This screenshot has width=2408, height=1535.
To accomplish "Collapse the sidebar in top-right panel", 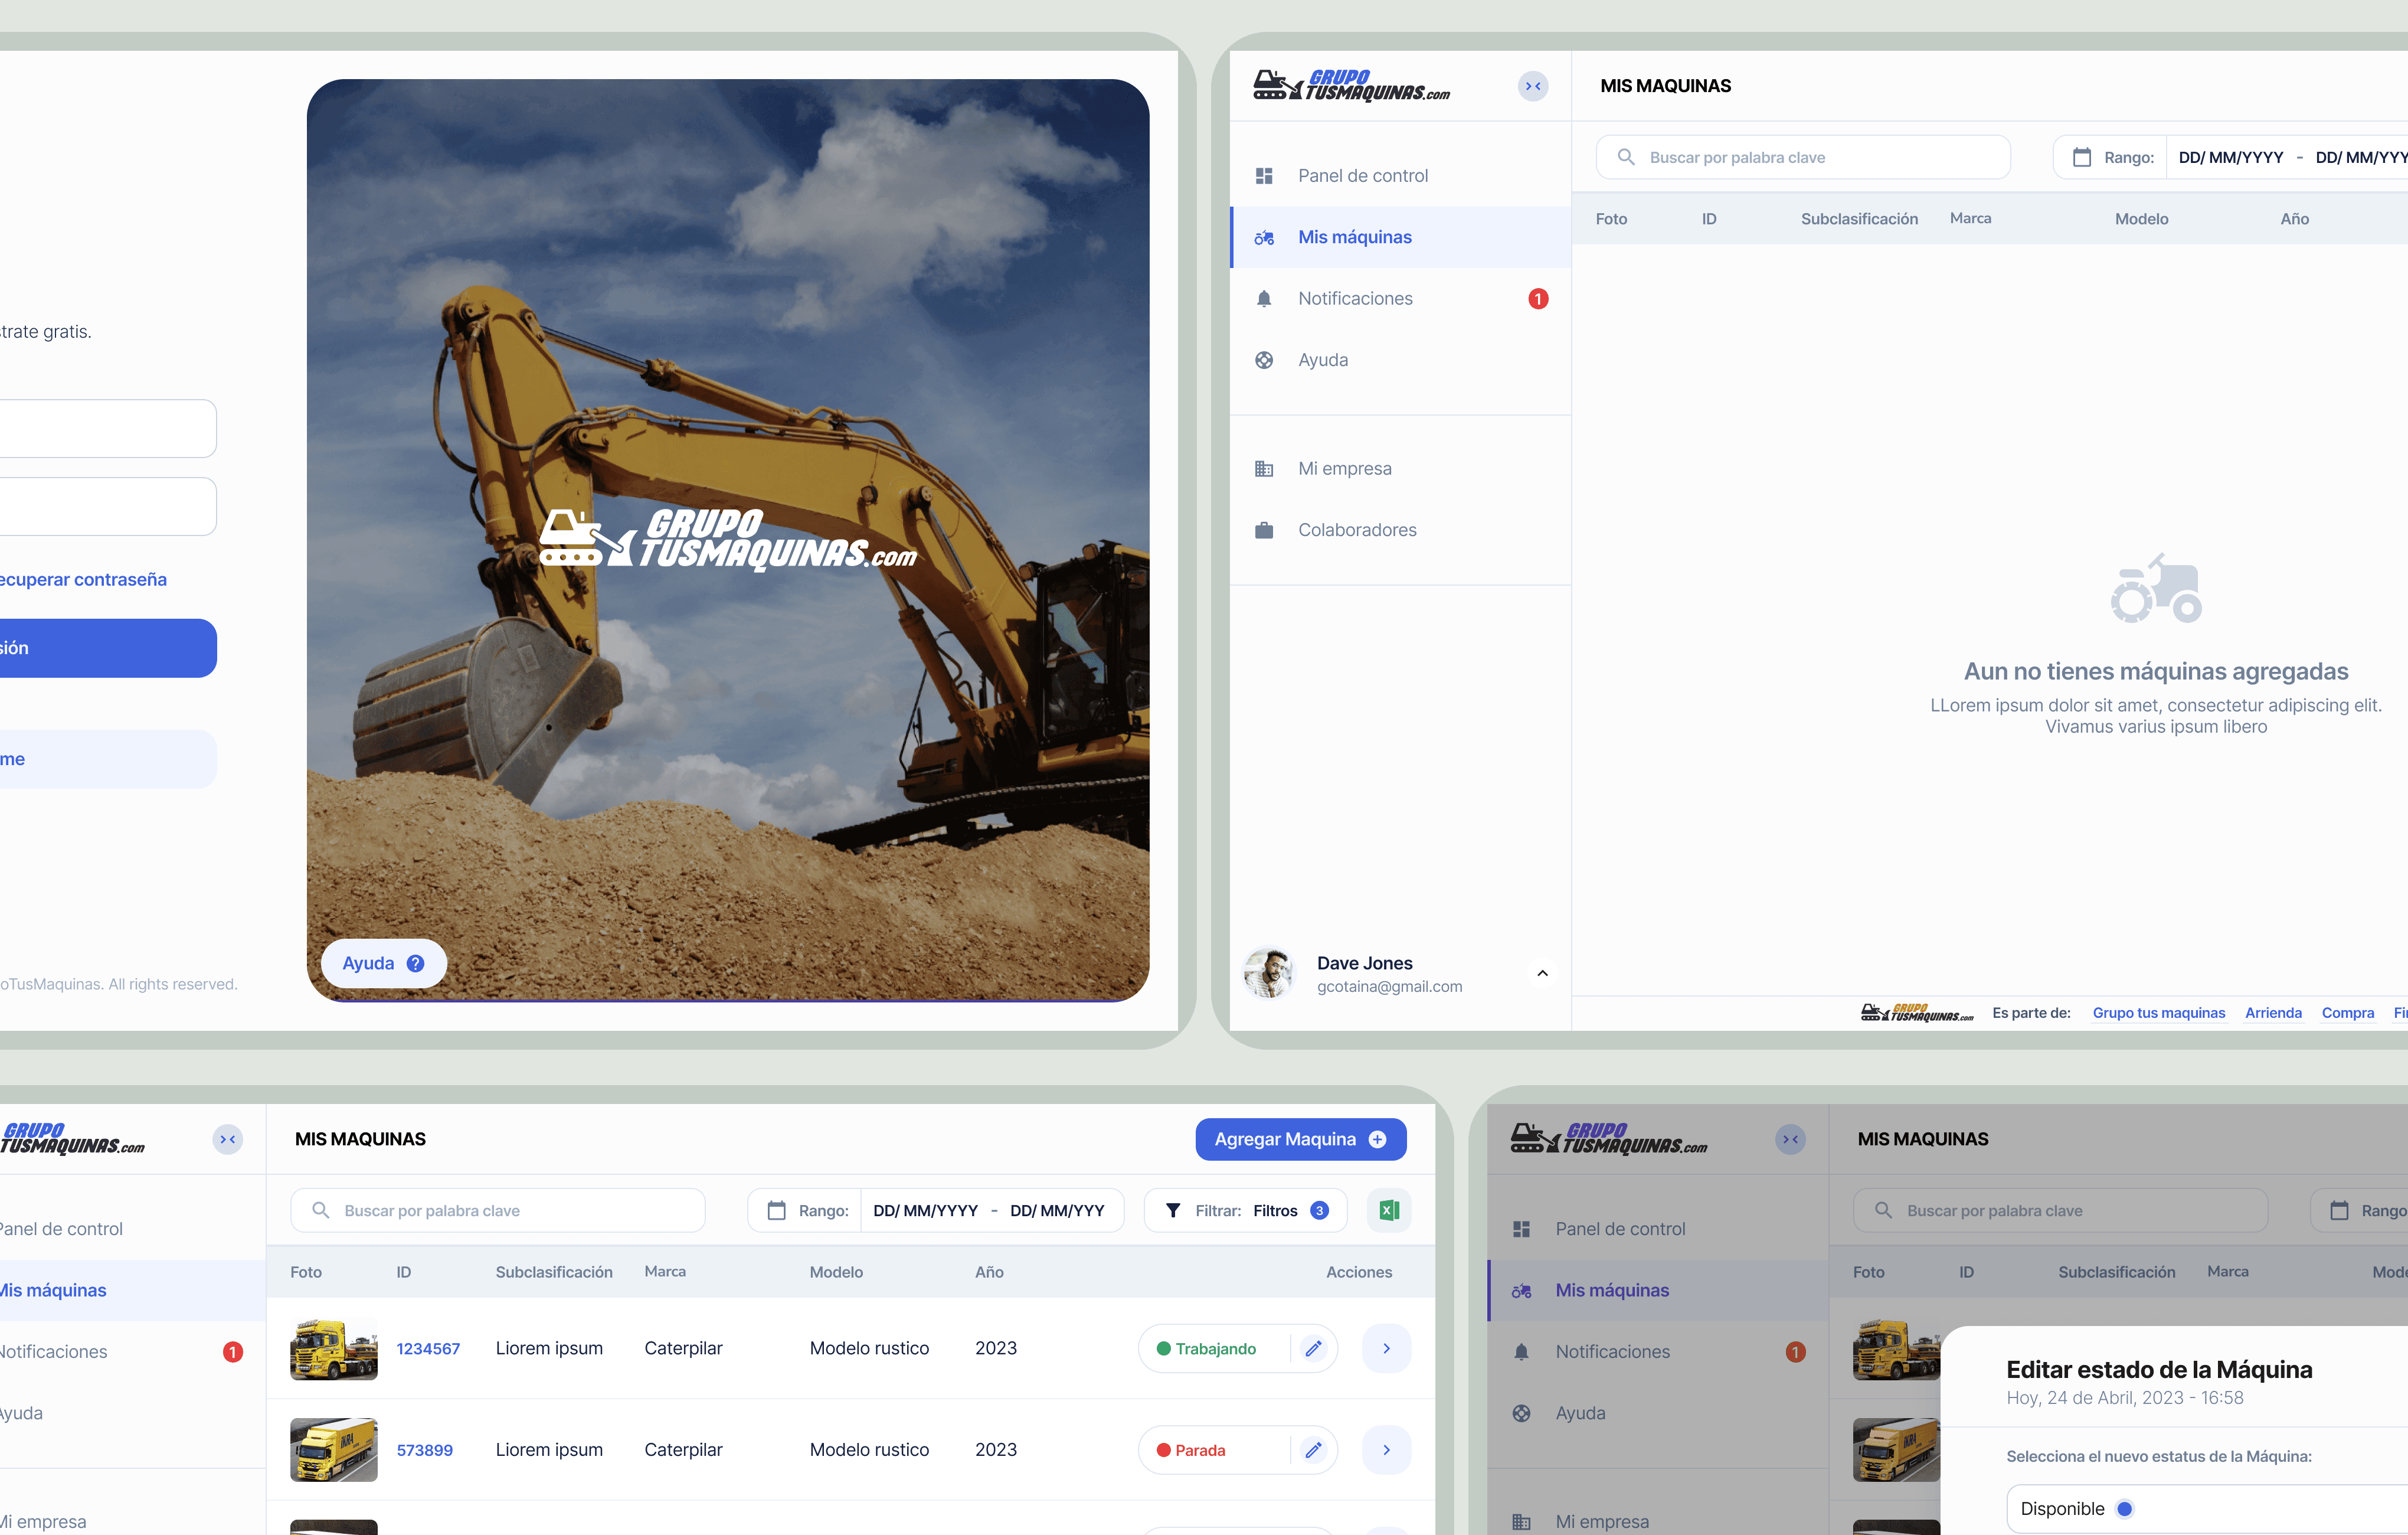I will (x=1532, y=86).
